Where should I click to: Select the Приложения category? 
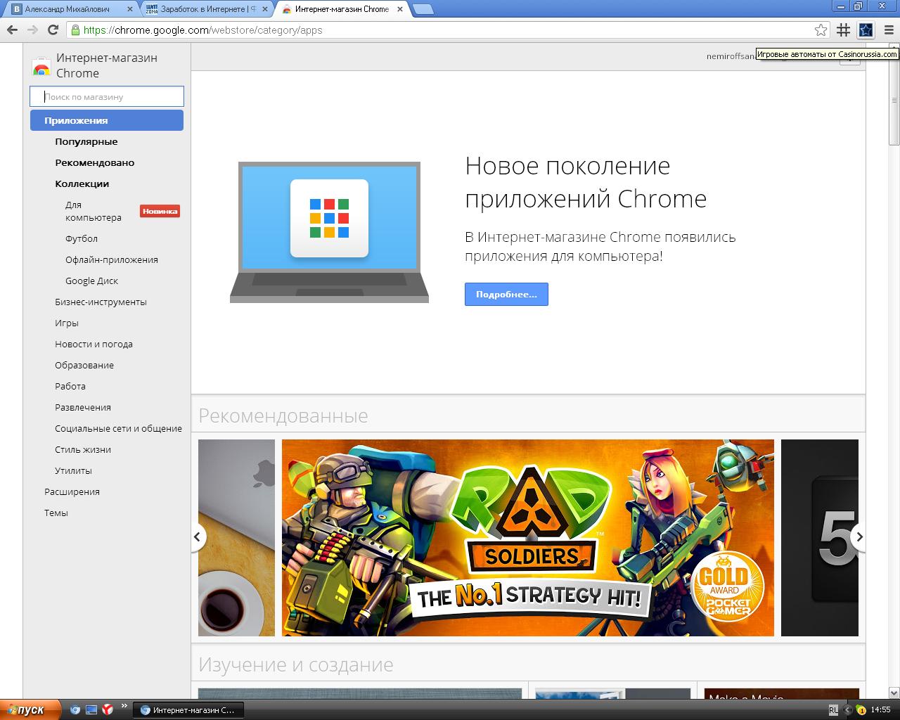(x=106, y=120)
